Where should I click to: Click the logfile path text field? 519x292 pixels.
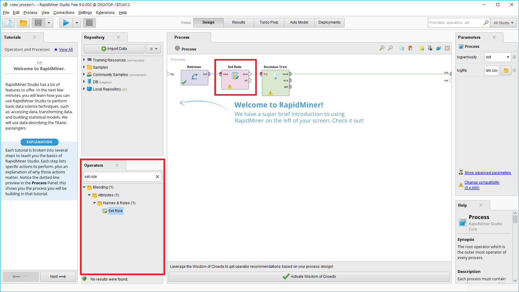(x=491, y=71)
